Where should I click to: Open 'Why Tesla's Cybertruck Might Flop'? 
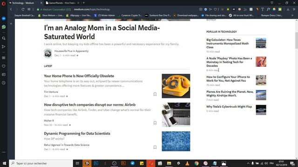[x=229, y=107]
